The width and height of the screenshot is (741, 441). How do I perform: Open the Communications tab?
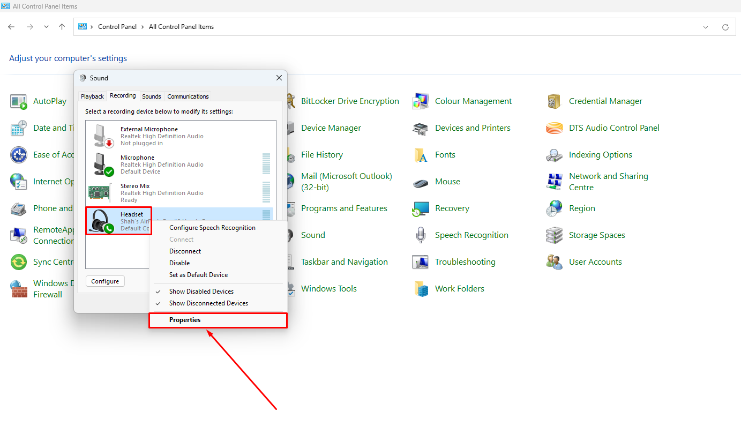pyautogui.click(x=188, y=96)
